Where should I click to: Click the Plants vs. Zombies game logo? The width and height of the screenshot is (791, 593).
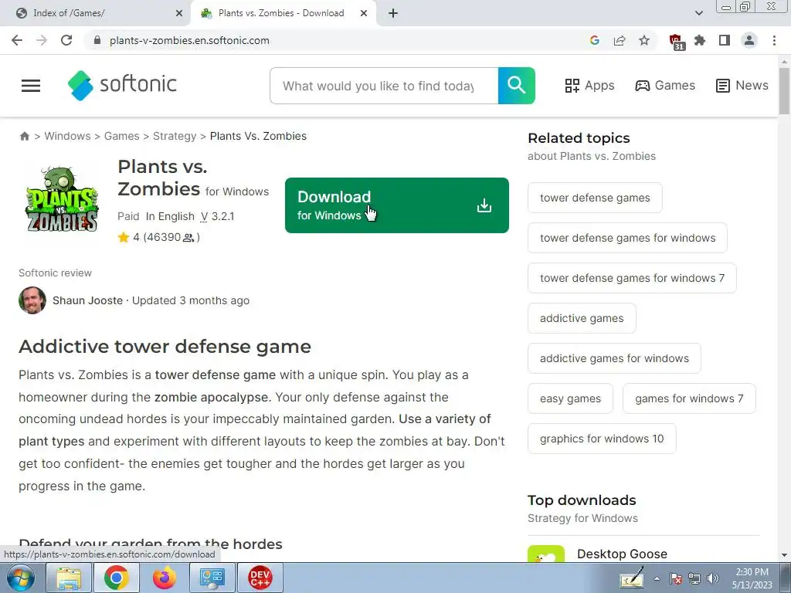62,199
